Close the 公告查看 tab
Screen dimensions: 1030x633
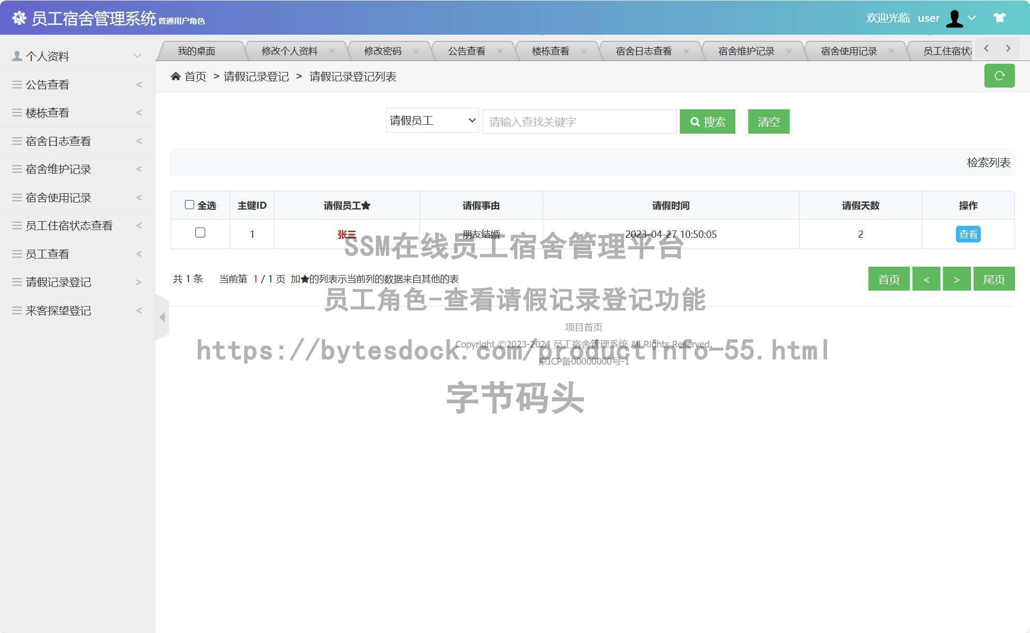coord(500,51)
